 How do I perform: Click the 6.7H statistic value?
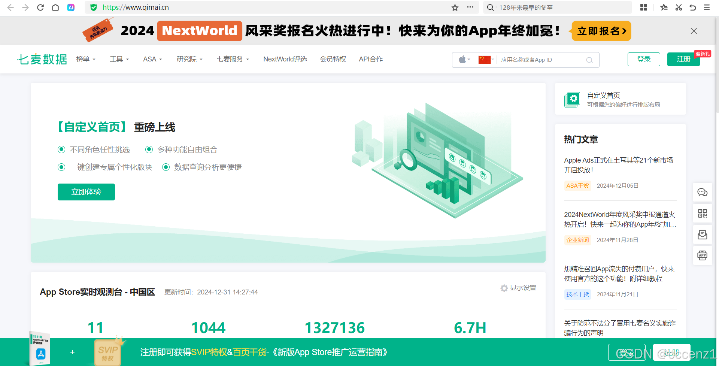[x=470, y=328]
